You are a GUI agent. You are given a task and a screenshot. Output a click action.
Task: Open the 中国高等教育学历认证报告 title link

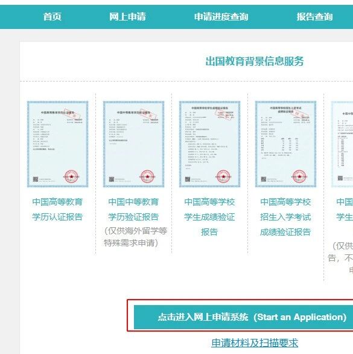click(57, 210)
